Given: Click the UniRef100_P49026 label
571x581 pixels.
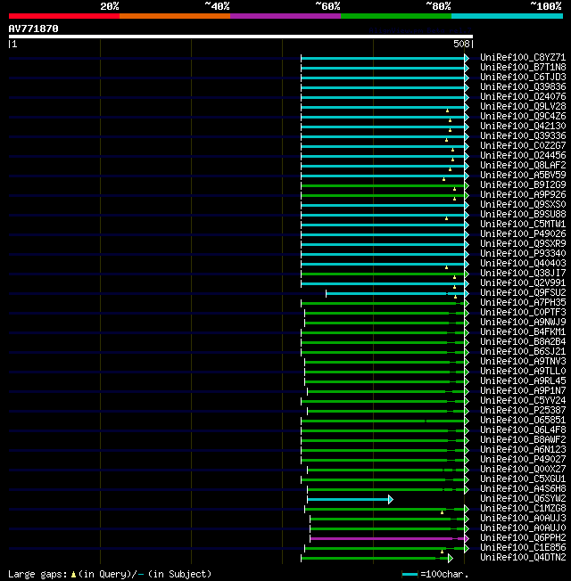Looking at the screenshot, I should click(523, 234).
